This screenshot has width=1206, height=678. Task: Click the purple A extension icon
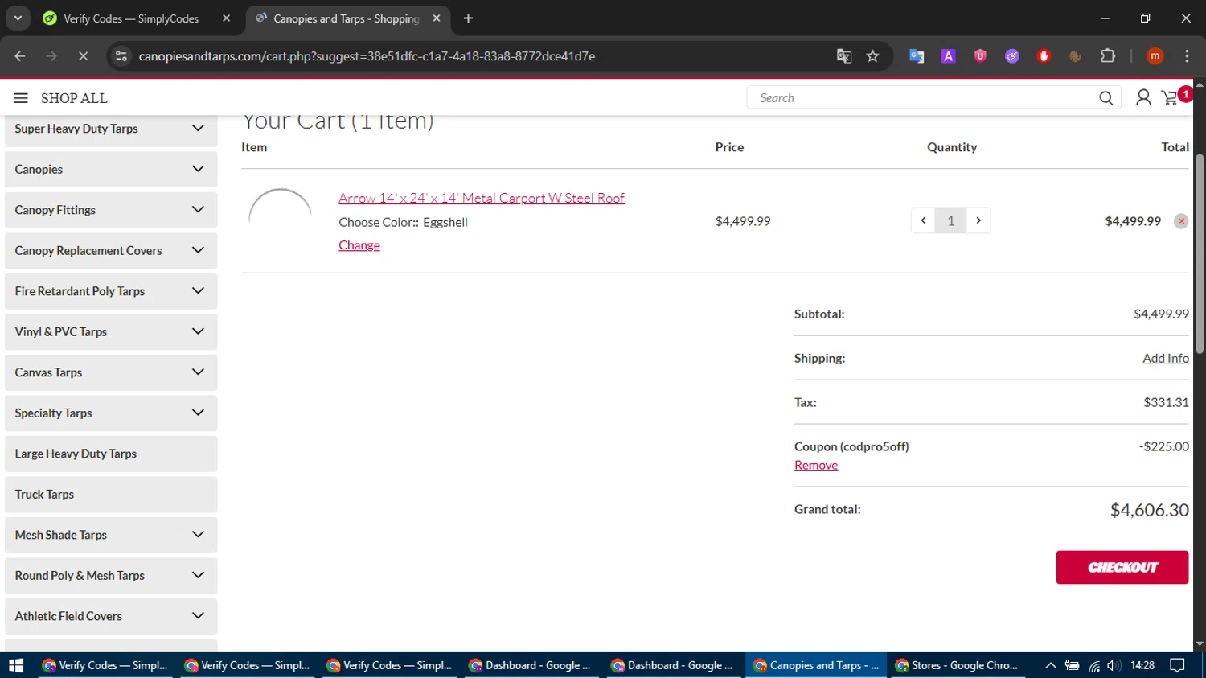tap(949, 56)
